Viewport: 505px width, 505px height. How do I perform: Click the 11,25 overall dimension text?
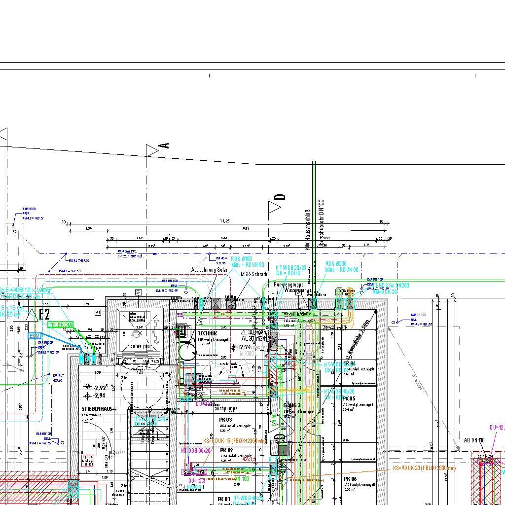[x=225, y=221]
